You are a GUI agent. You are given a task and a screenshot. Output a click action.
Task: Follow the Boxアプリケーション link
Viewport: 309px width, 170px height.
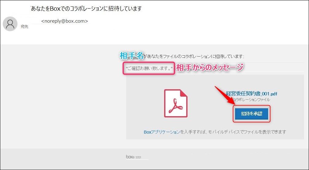pyautogui.click(x=162, y=132)
